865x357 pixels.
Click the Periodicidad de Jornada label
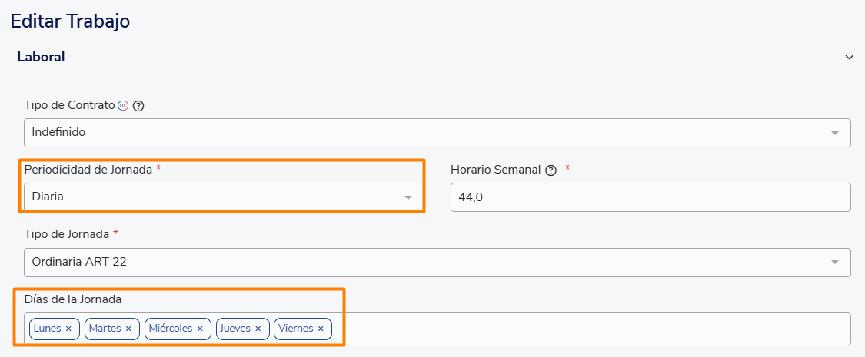[x=88, y=170]
